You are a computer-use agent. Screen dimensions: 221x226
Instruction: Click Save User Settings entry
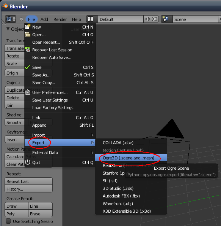[x=60, y=100]
